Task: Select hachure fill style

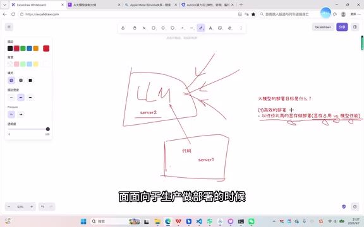Action: pyautogui.click(x=11, y=80)
